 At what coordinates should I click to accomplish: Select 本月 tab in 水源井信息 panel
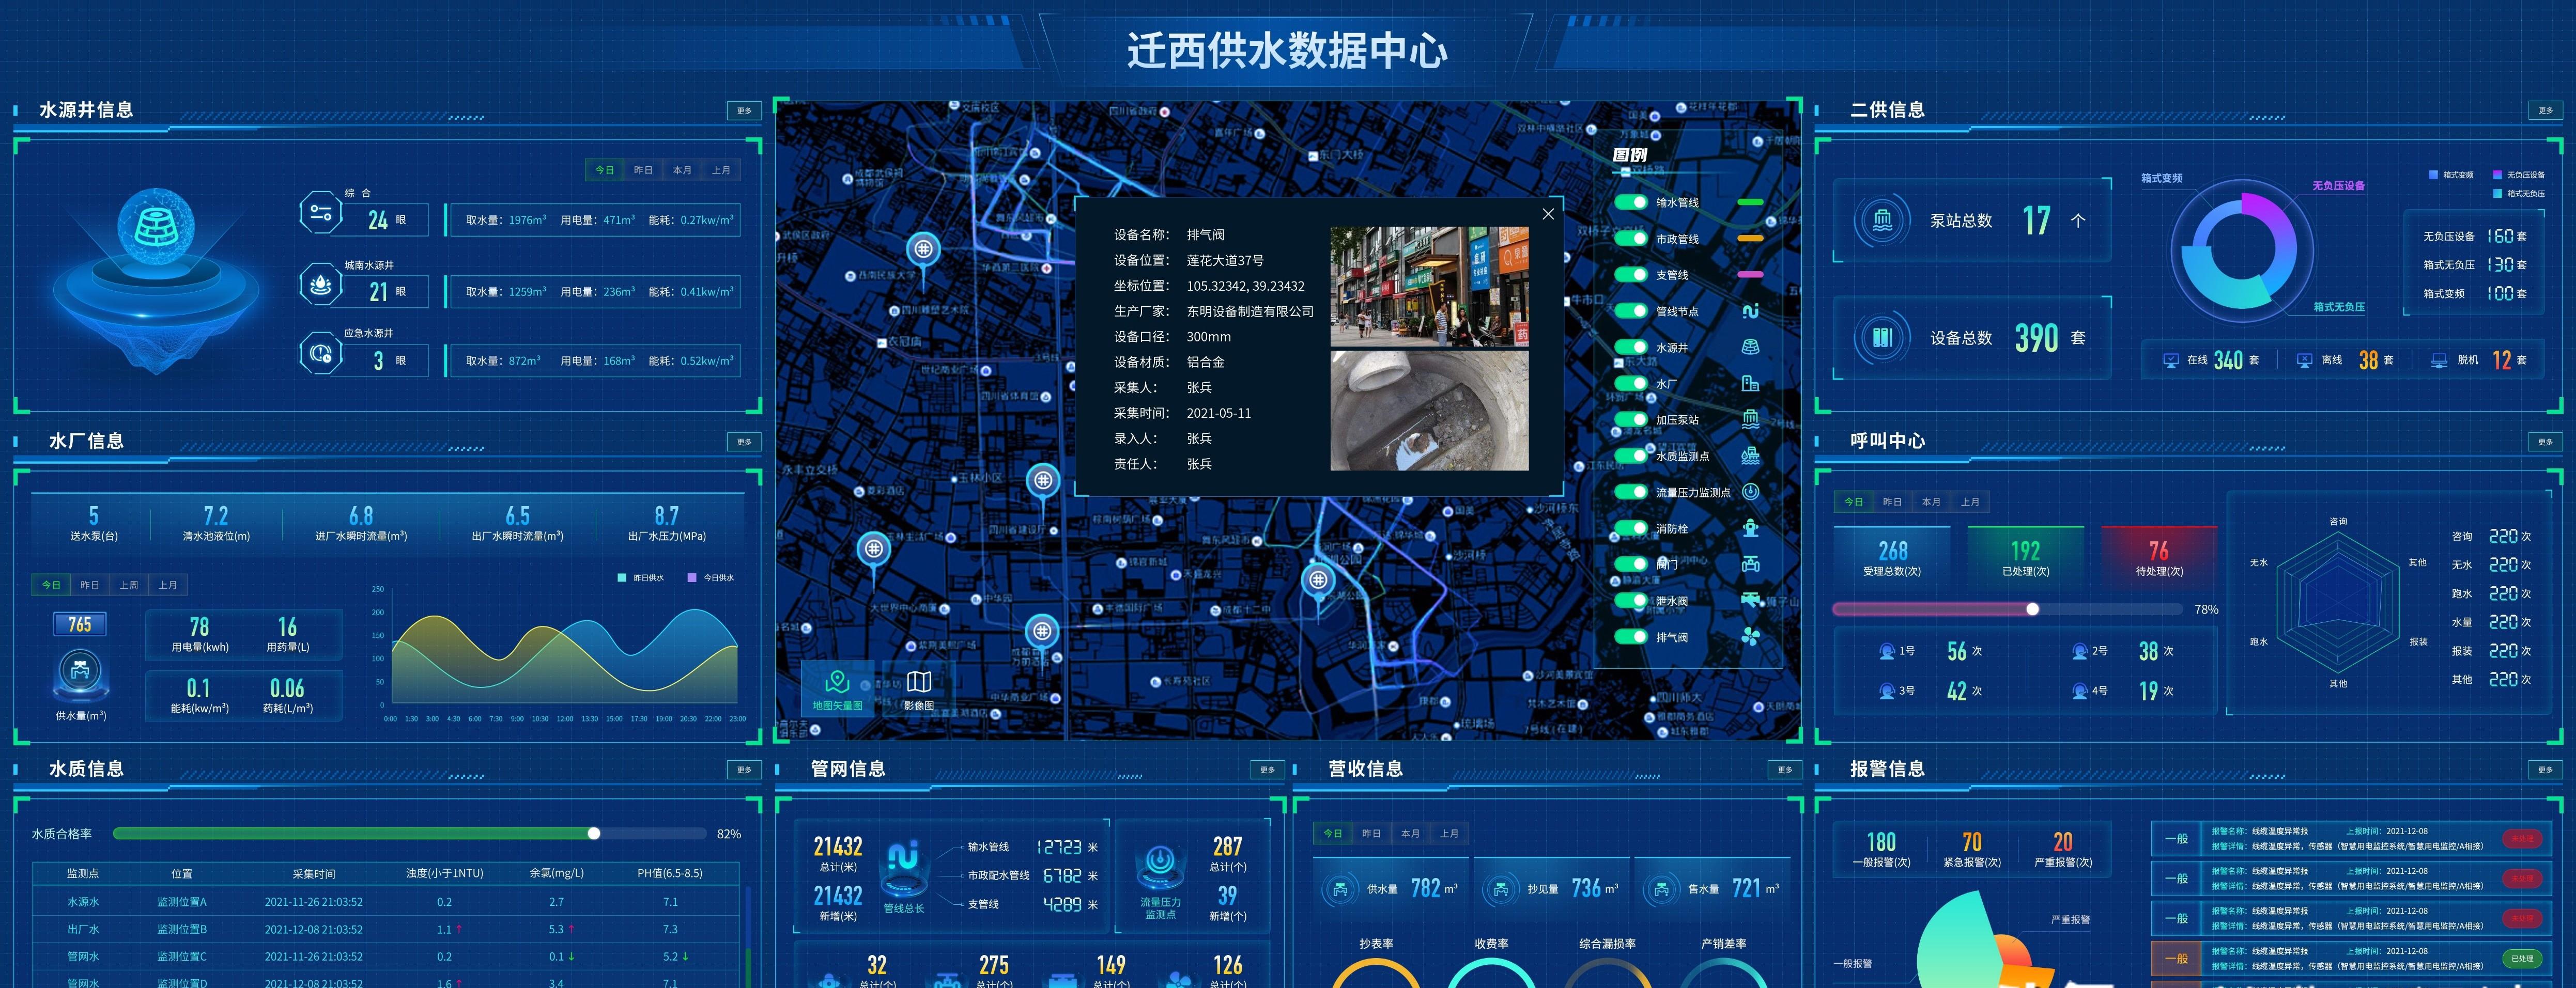tap(682, 170)
